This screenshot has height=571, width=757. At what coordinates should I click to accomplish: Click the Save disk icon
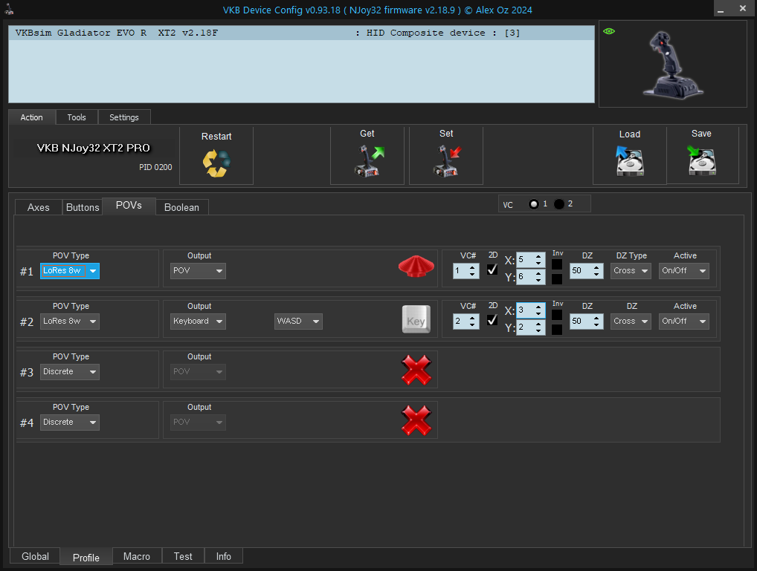point(701,160)
